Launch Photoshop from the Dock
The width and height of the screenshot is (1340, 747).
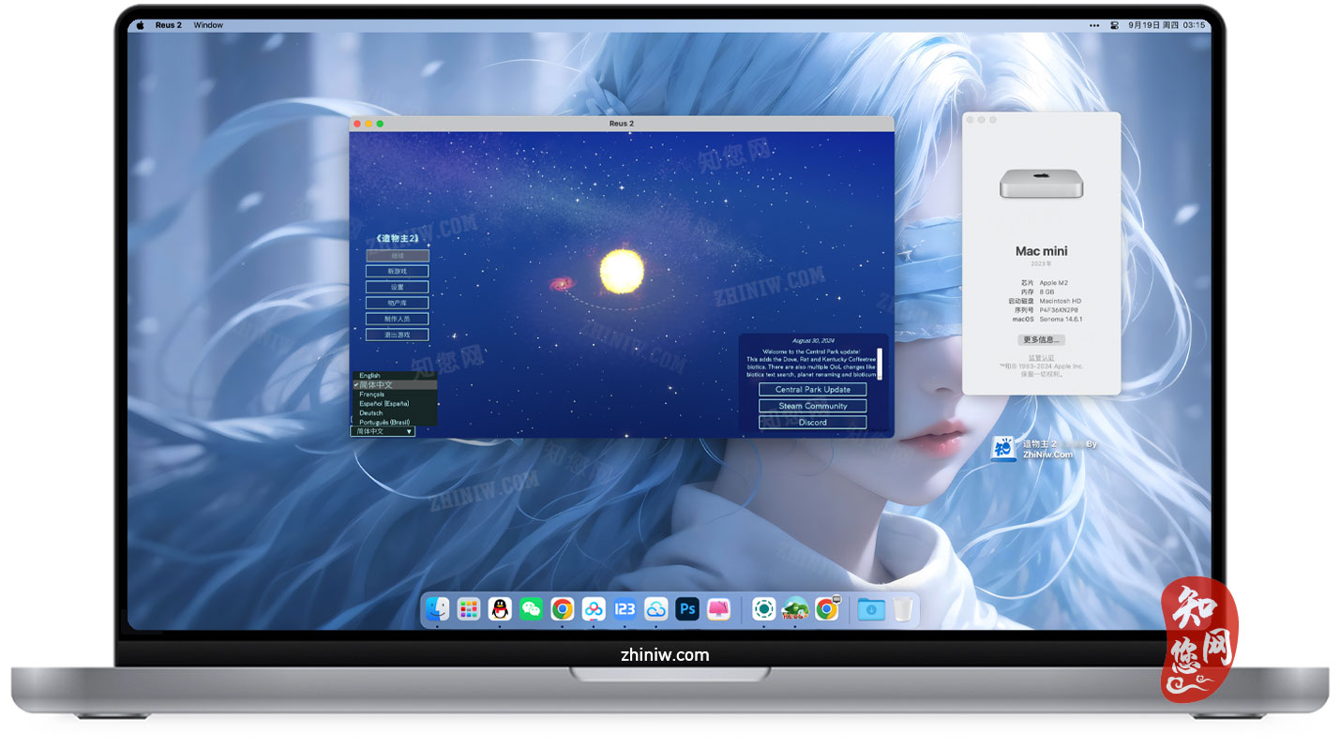point(687,609)
